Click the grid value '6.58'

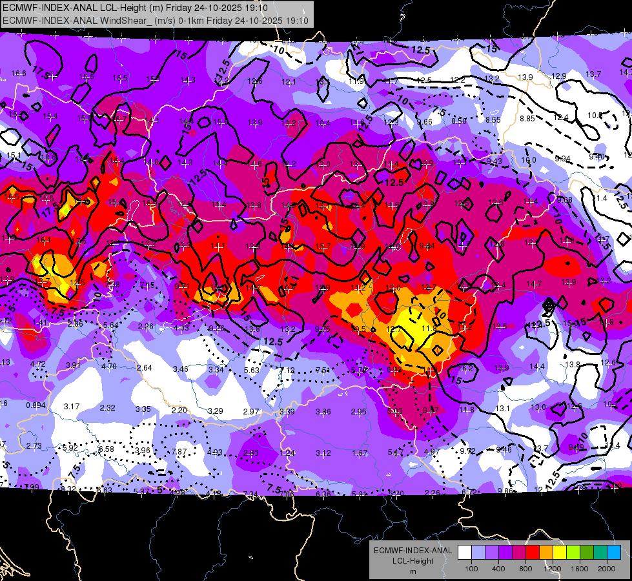[x=107, y=449]
